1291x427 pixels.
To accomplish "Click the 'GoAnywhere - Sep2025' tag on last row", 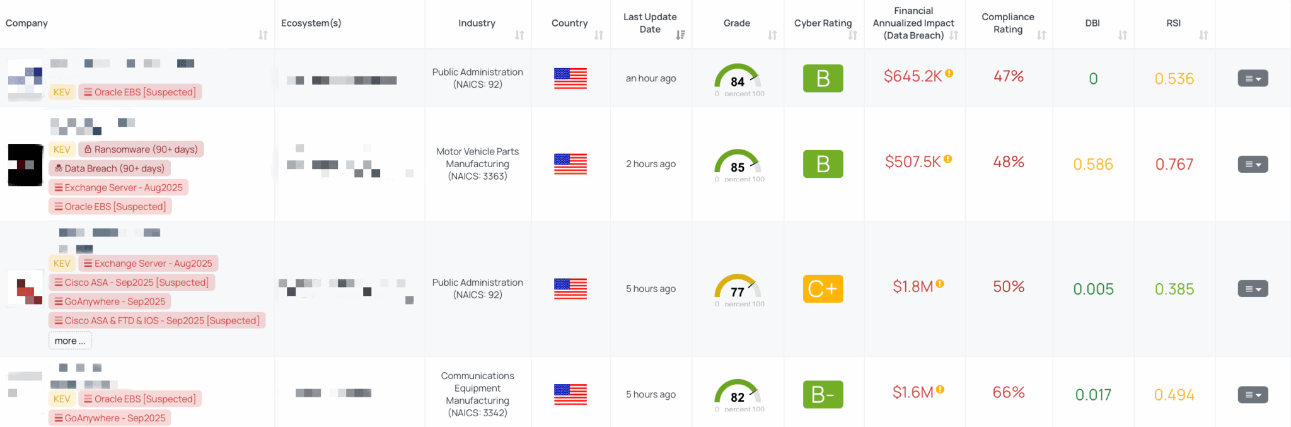I will [x=109, y=418].
